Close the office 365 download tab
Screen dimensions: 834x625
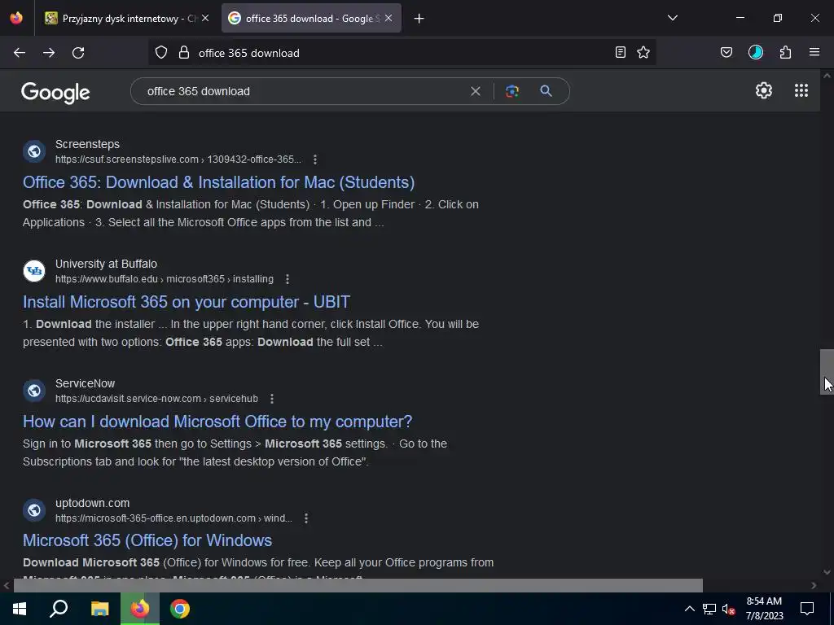388,18
